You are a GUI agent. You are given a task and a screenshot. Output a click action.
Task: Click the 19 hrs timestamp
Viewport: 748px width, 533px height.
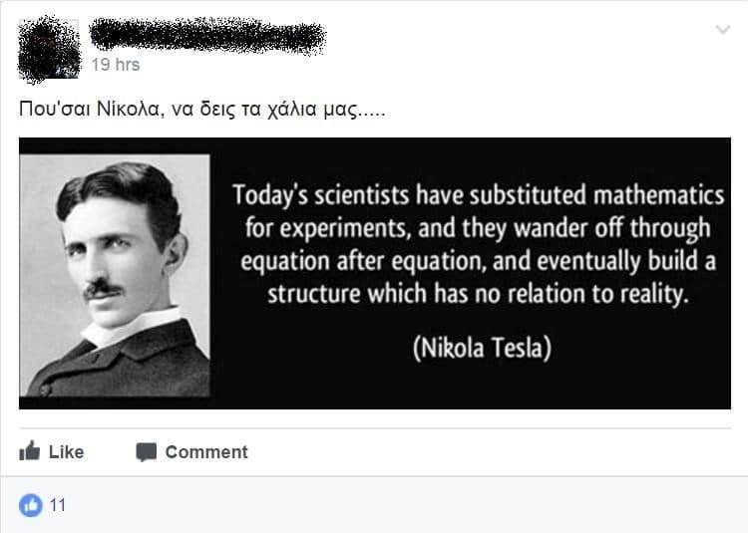(x=116, y=65)
